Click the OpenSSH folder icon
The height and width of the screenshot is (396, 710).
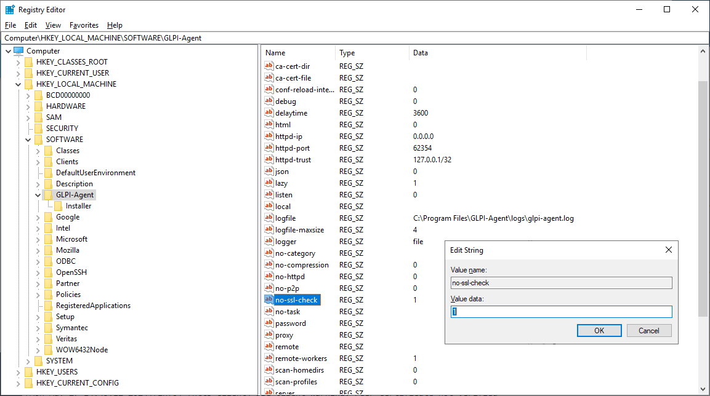pos(48,272)
